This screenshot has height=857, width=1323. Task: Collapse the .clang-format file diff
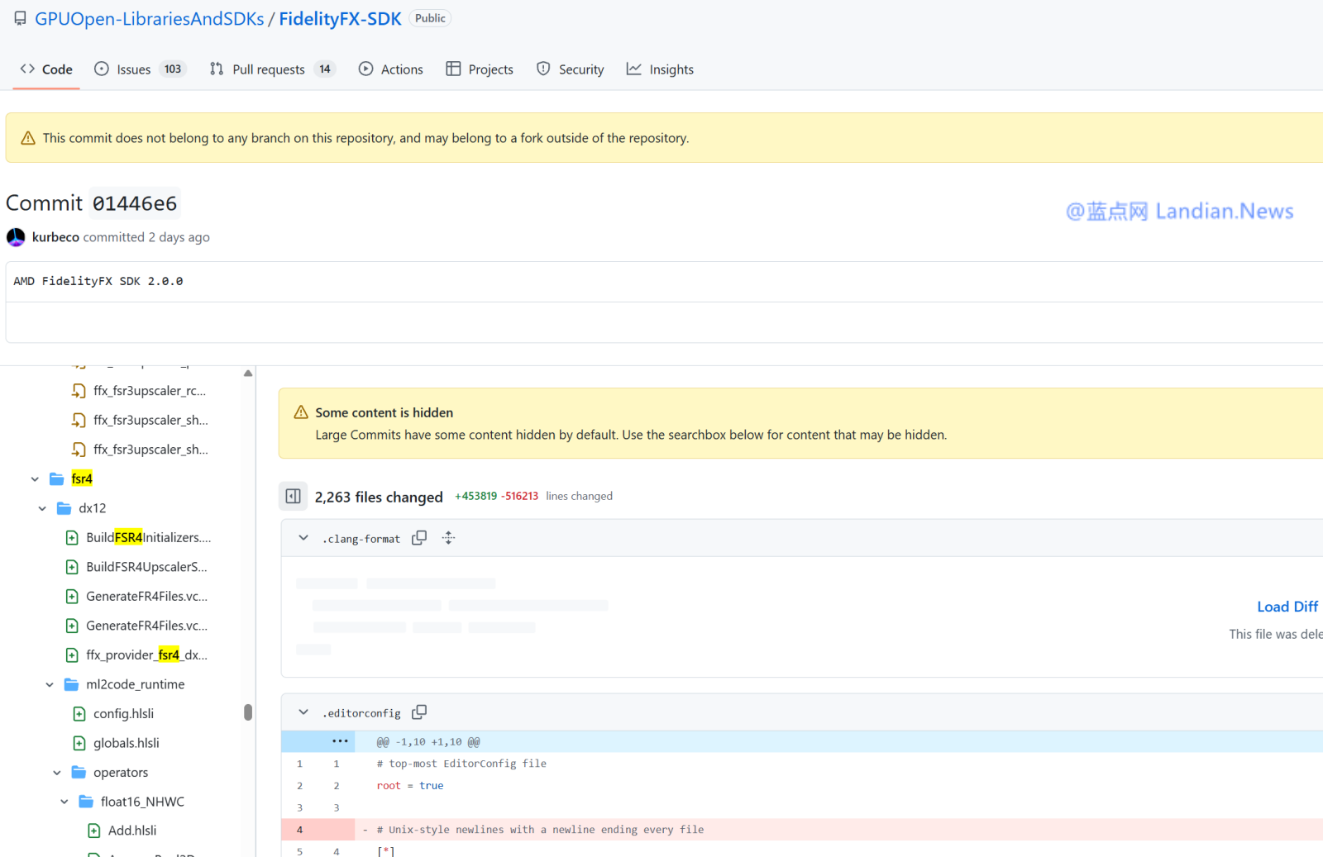click(x=303, y=538)
